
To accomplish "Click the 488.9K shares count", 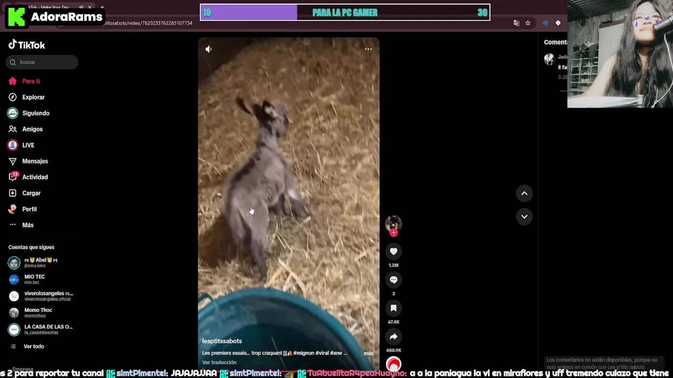I will coord(393,350).
